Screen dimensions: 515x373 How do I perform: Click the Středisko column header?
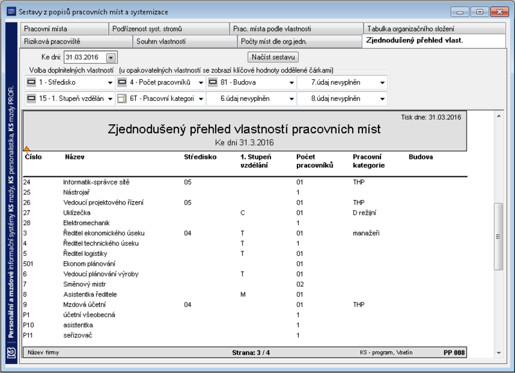200,157
